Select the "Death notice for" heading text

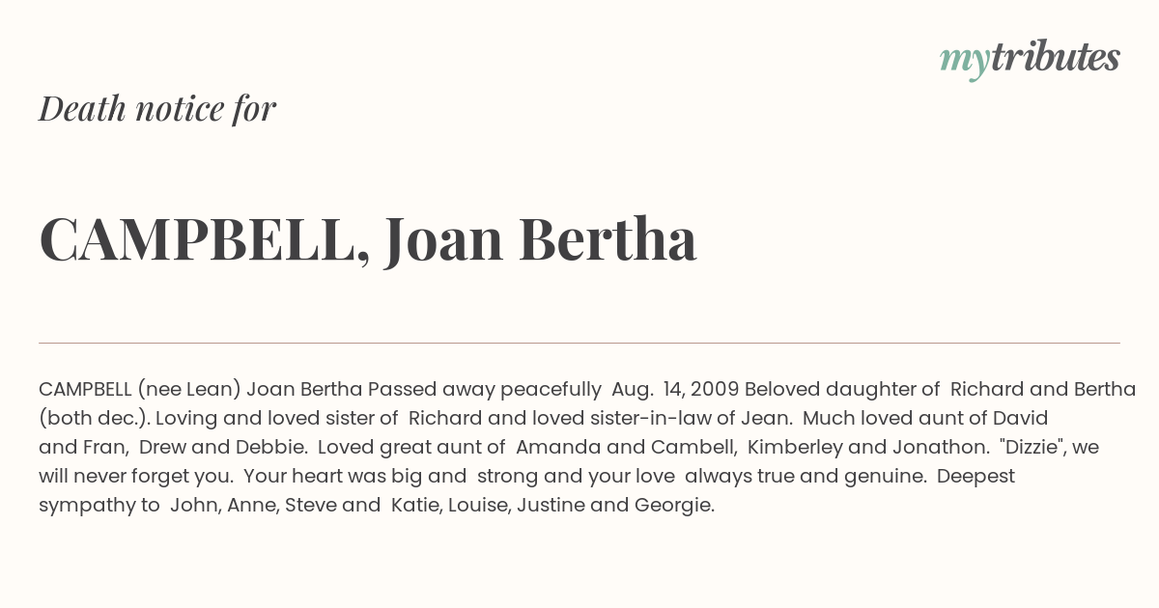(x=157, y=109)
